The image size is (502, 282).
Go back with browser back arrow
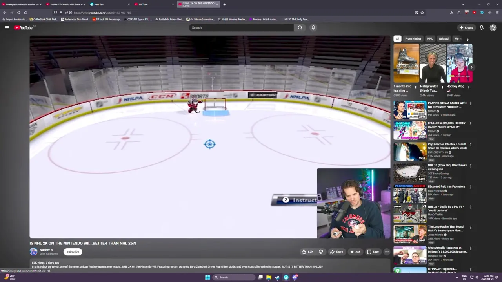click(5, 13)
